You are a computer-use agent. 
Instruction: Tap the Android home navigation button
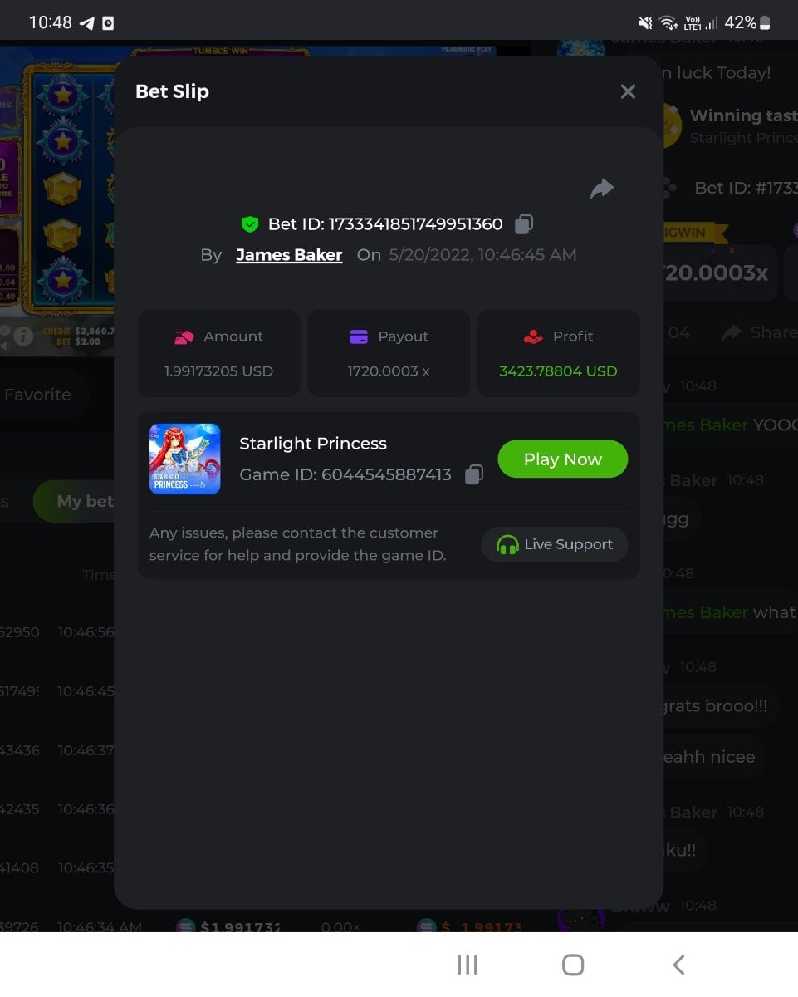pyautogui.click(x=573, y=965)
